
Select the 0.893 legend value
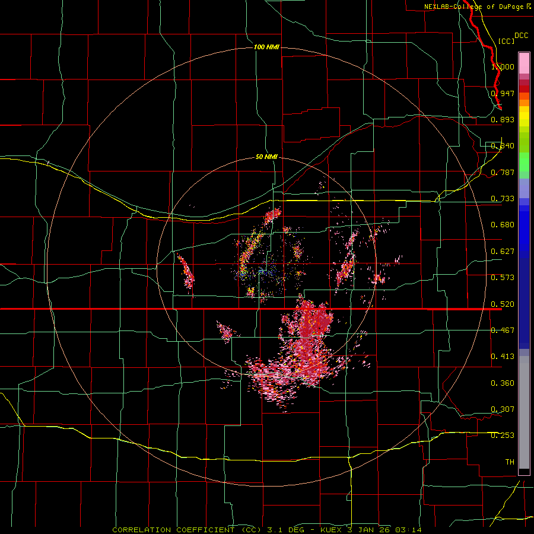(x=503, y=119)
